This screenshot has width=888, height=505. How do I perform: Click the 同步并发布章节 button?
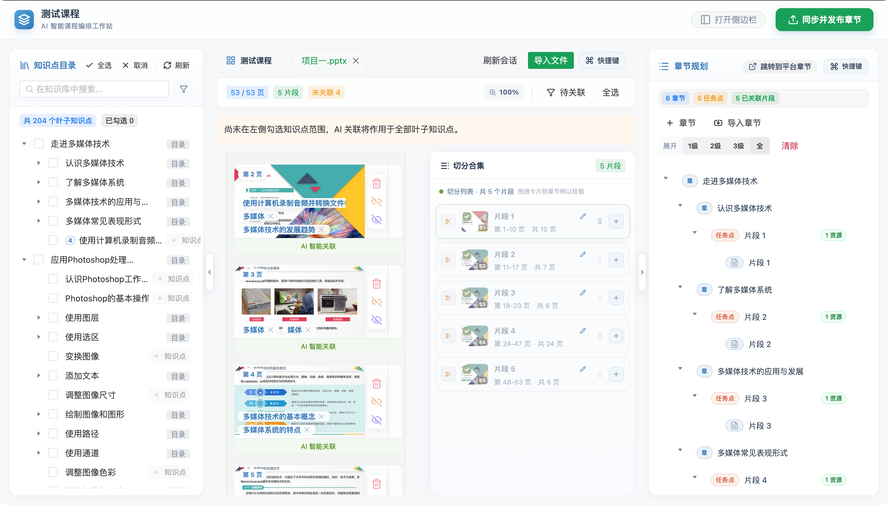pos(824,20)
